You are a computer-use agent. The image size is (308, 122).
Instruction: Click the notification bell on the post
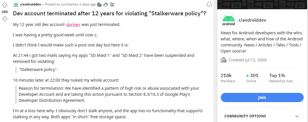(x=209, y=4)
